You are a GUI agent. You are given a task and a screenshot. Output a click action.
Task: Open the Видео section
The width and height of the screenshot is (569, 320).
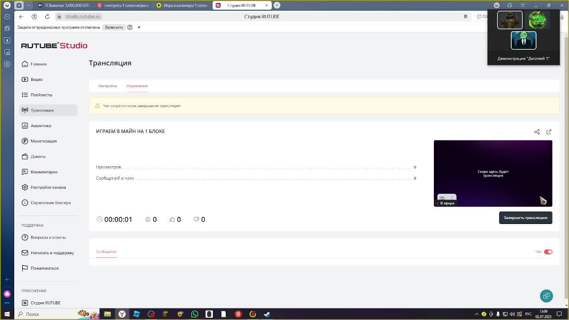36,80
